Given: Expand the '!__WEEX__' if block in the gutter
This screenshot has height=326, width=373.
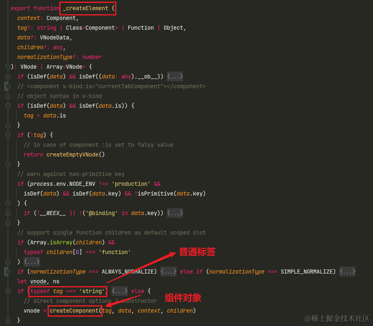Looking at the screenshot, I should (x=8, y=213).
